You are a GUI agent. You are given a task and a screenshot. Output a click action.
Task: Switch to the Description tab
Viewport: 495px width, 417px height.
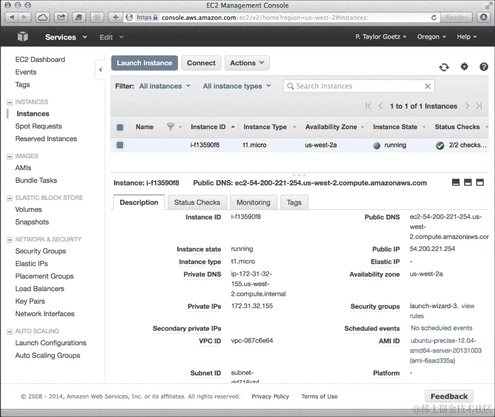click(139, 202)
